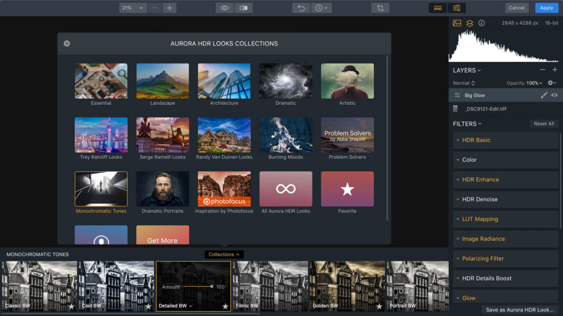The image size is (563, 316).
Task: Click the Reset All button
Action: (544, 123)
